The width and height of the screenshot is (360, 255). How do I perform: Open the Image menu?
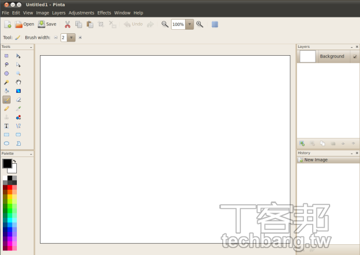tap(43, 13)
